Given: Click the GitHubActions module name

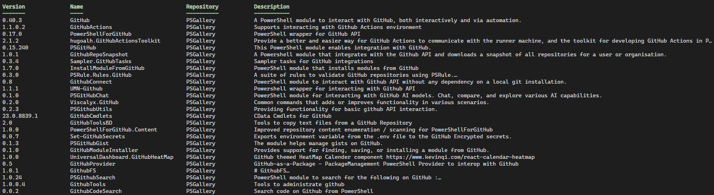Looking at the screenshot, I should (x=91, y=27).
